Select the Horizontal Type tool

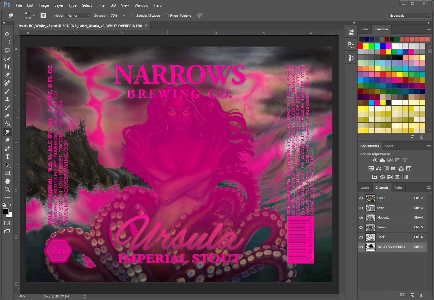click(x=7, y=157)
